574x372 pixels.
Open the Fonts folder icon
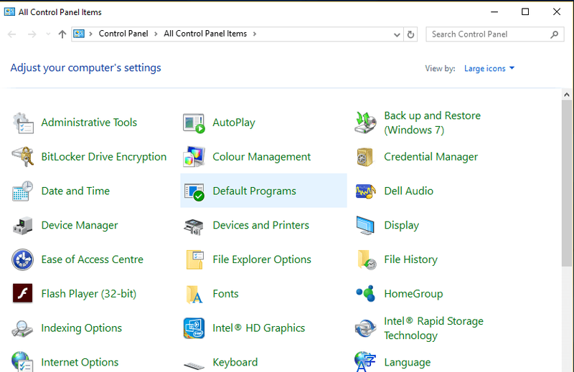pyautogui.click(x=194, y=295)
